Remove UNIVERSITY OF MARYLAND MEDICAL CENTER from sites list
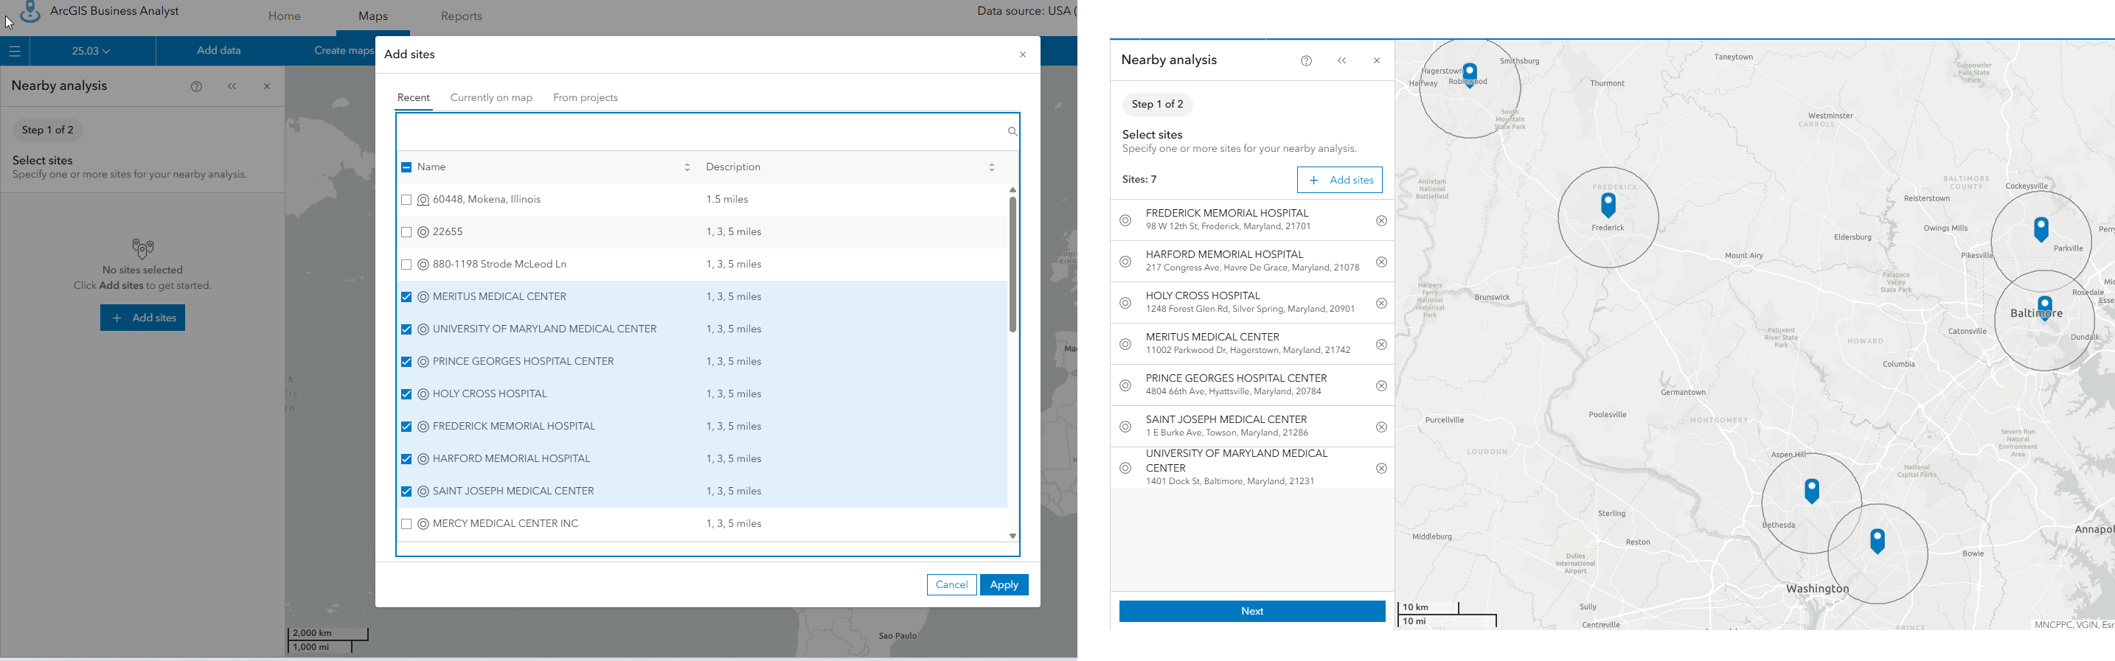Screen dimensions: 2115x661 1381,468
